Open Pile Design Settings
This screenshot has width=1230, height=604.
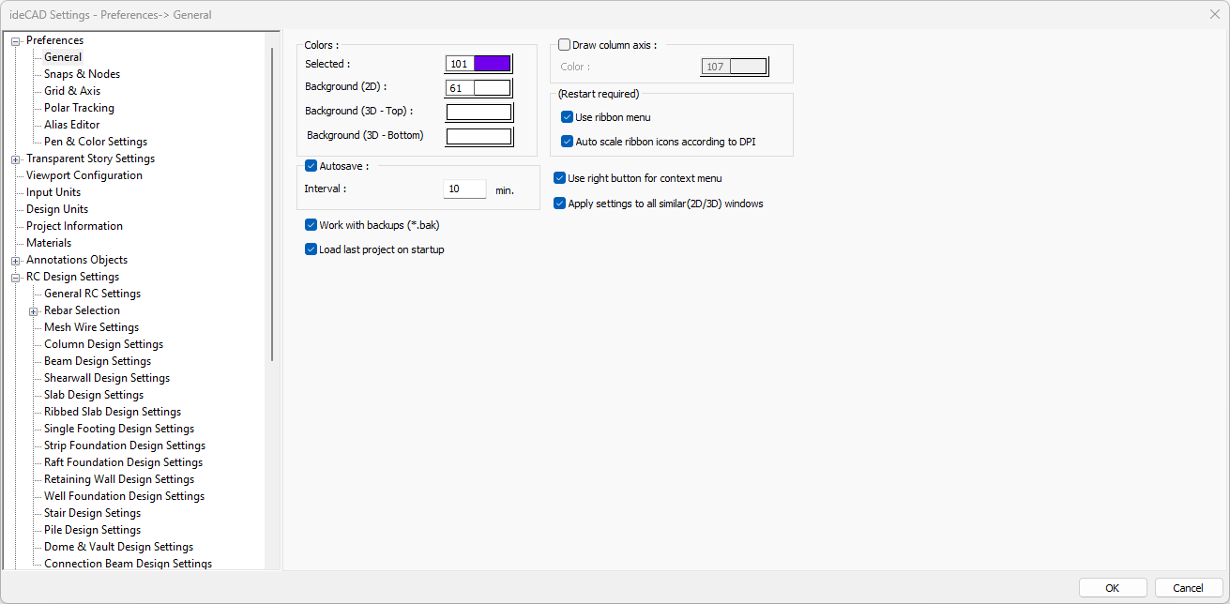click(90, 530)
